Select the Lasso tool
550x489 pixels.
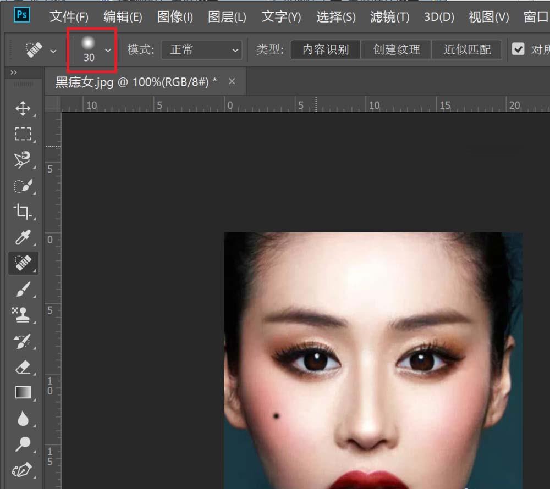pos(23,159)
